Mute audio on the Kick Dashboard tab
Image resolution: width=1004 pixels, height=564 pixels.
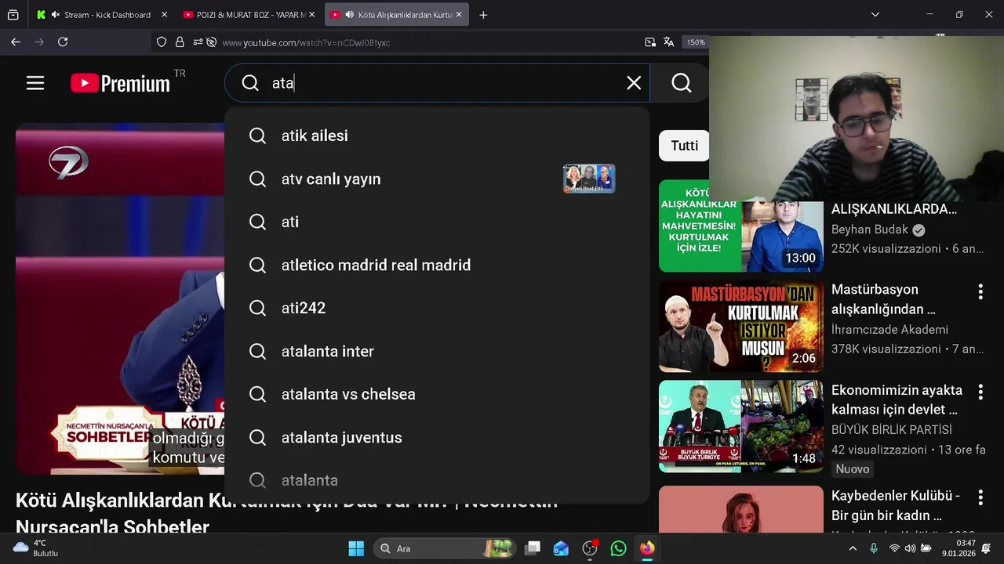[x=56, y=15]
